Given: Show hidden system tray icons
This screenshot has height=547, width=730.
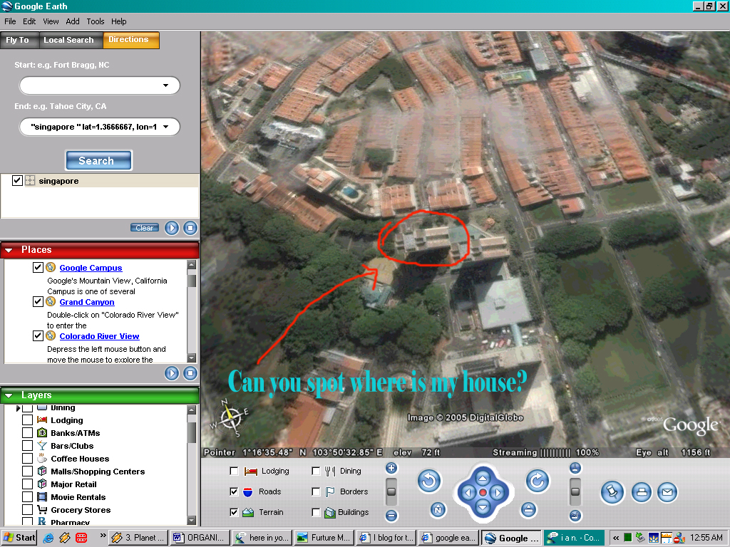Looking at the screenshot, I should click(615, 538).
